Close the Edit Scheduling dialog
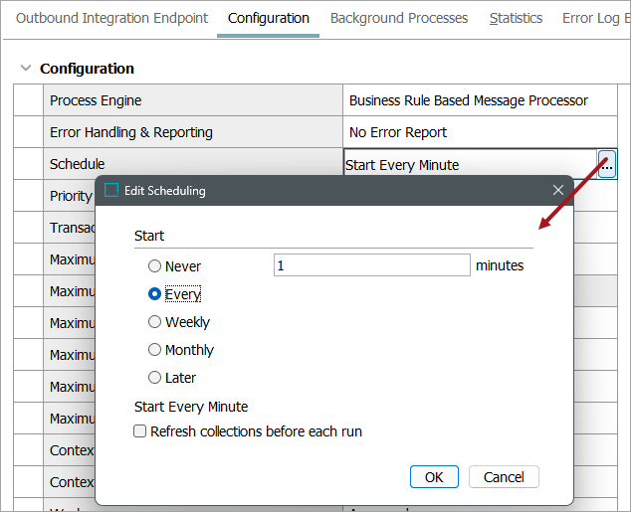The image size is (631, 512). (x=557, y=190)
